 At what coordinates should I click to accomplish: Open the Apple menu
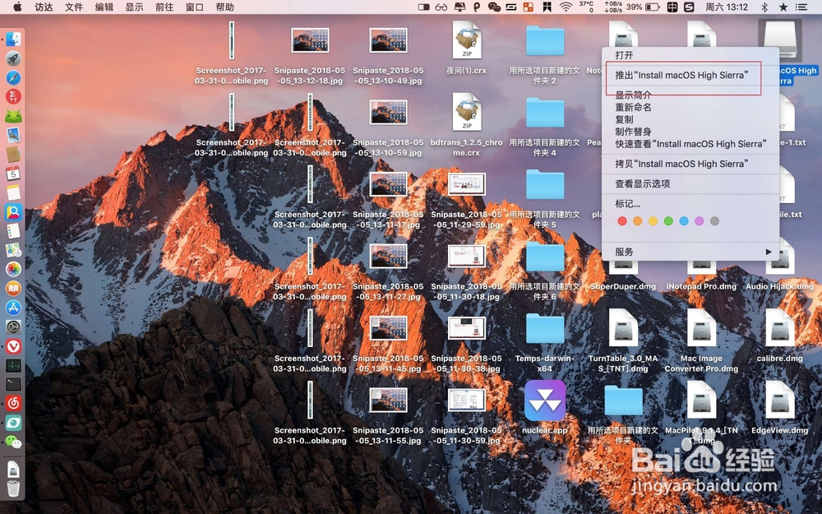[x=17, y=7]
